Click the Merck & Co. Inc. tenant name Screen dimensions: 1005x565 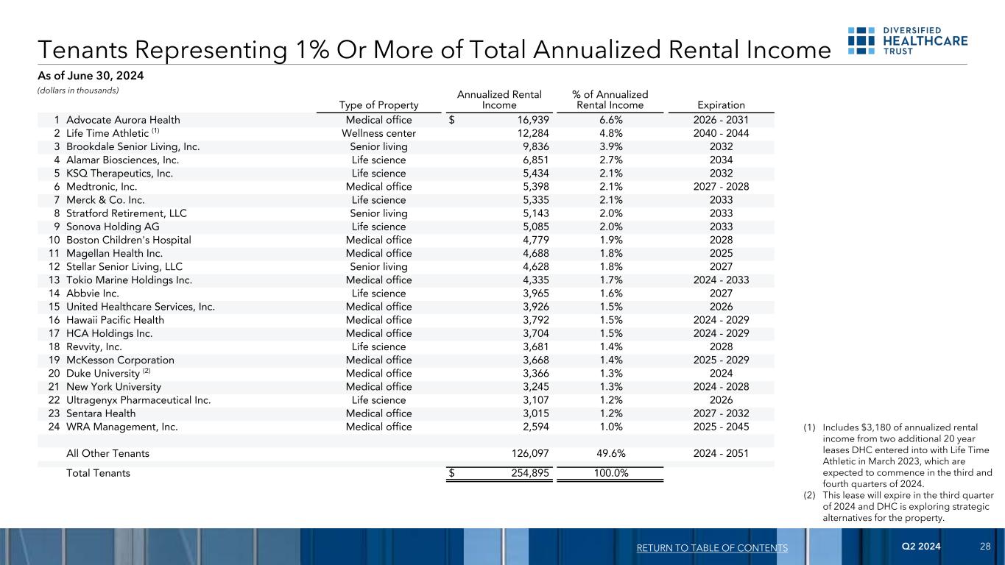[x=105, y=200]
